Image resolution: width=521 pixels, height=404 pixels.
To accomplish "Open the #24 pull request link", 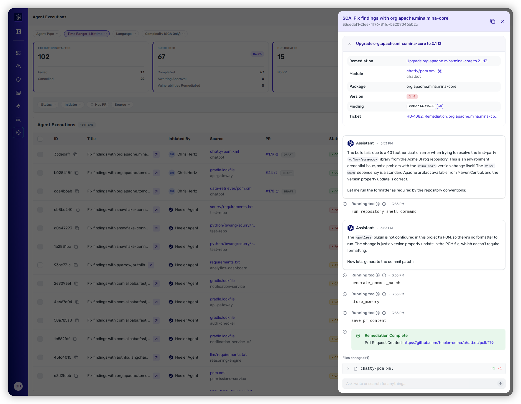I will 271,173.
